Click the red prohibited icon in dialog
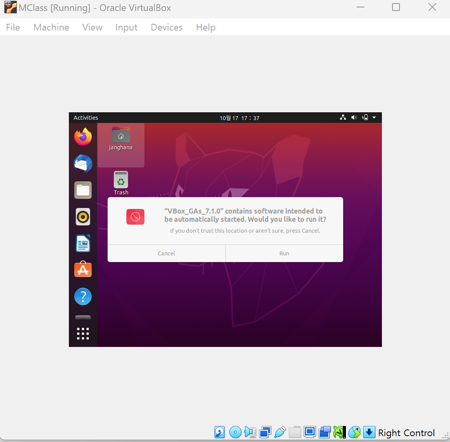Viewport: 450px width, 442px height. tap(135, 217)
